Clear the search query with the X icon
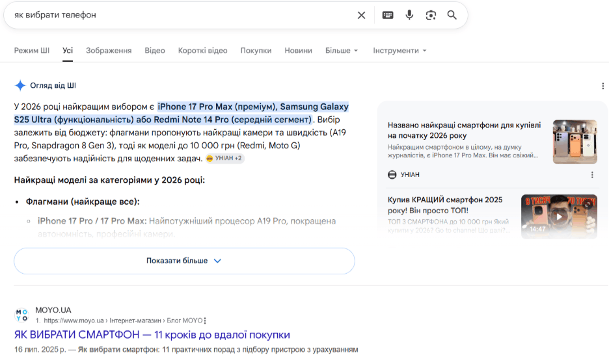This screenshot has height=355, width=609. click(361, 15)
